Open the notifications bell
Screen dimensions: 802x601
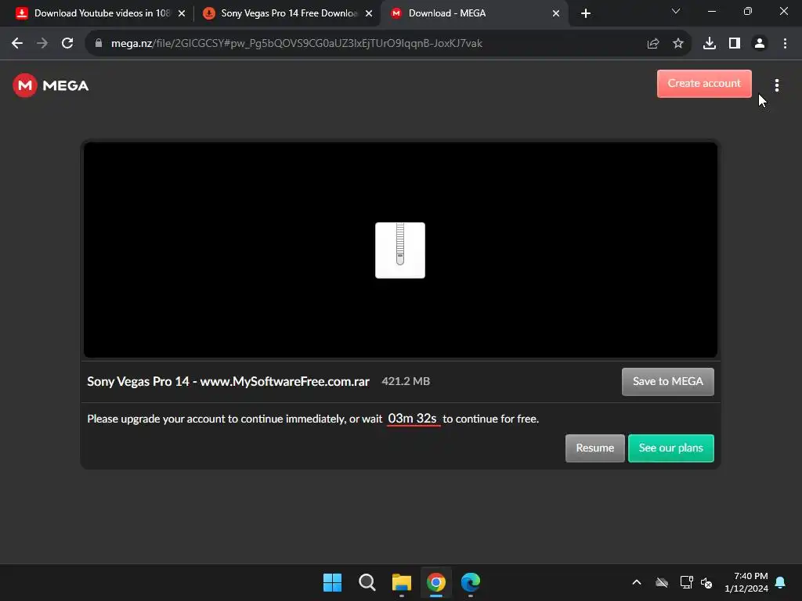781,582
